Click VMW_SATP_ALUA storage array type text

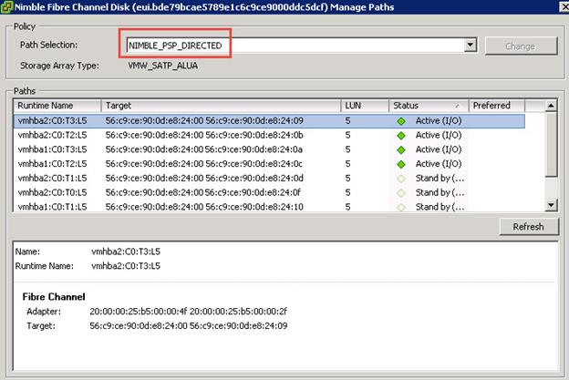tap(163, 66)
